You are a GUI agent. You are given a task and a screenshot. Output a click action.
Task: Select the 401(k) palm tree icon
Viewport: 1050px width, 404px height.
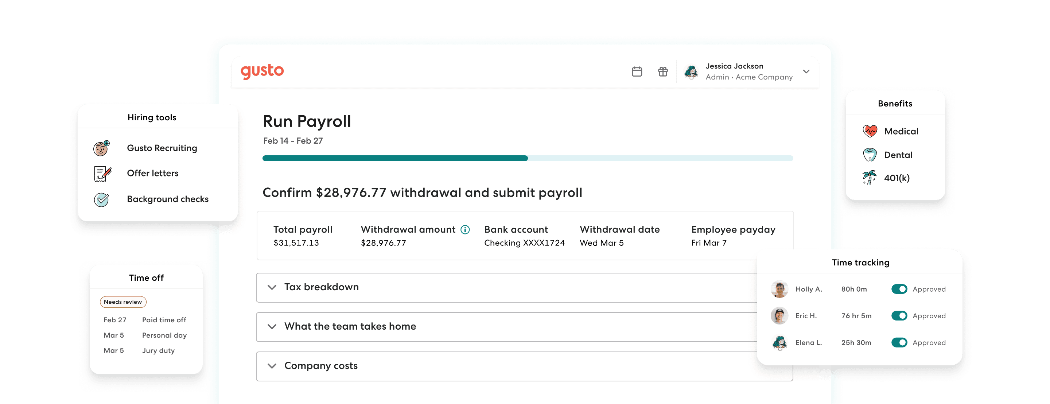pos(869,178)
